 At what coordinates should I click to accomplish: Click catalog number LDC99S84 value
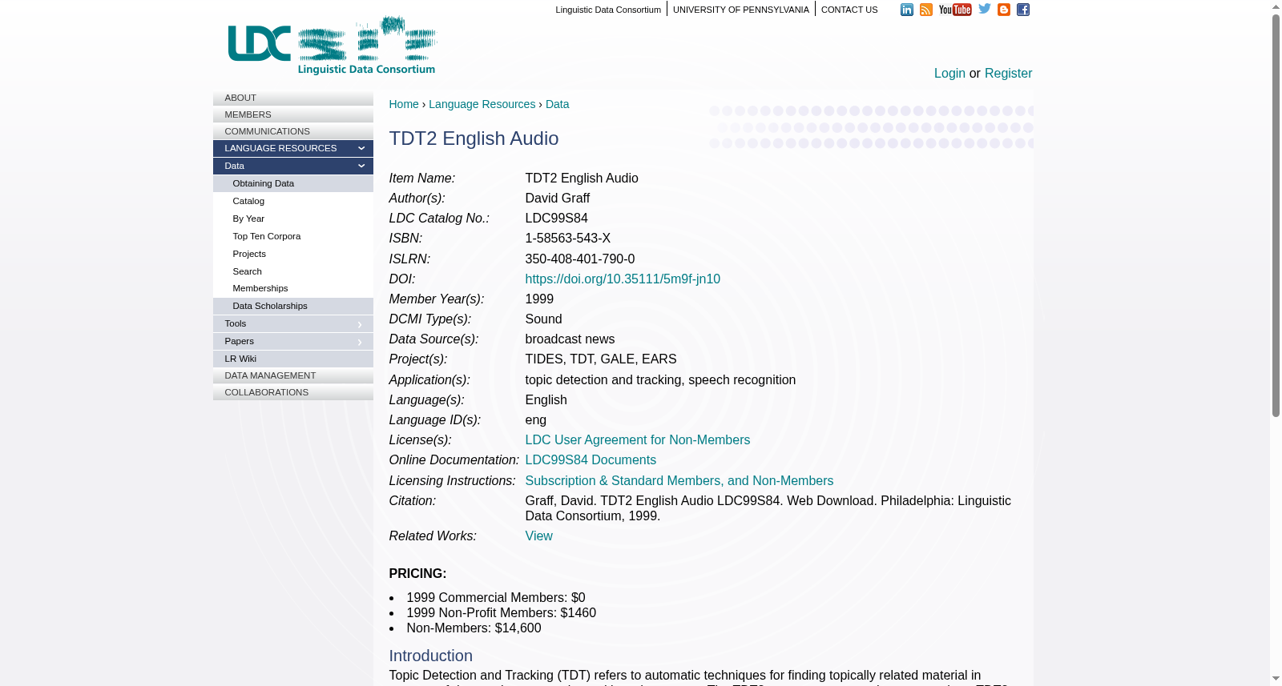[x=557, y=219]
